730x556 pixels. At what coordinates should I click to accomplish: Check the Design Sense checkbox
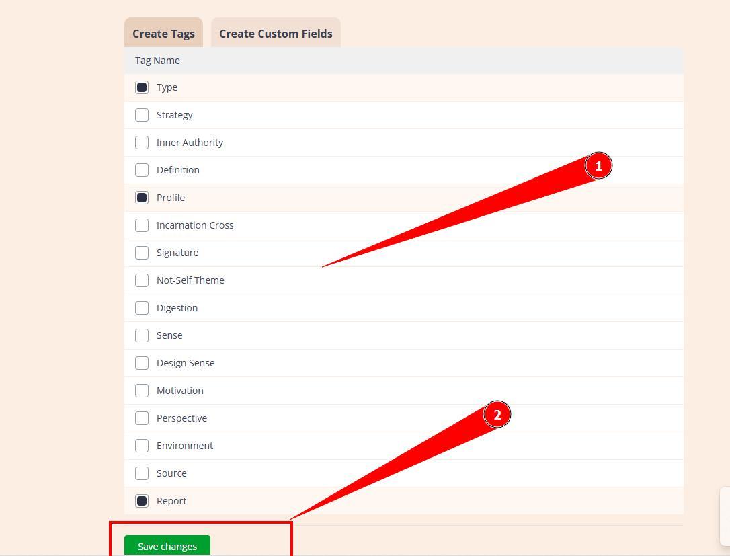(142, 363)
